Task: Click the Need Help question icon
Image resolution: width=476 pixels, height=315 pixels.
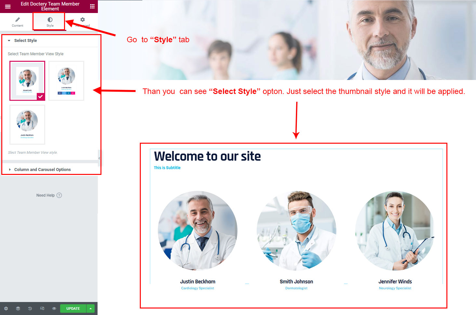Action: (59, 195)
